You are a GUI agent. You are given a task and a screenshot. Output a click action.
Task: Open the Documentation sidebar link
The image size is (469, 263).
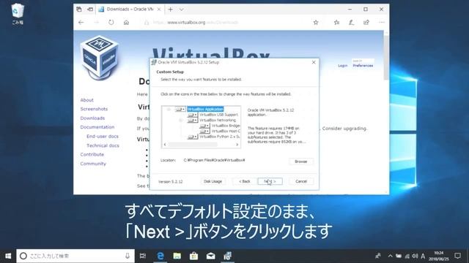pyautogui.click(x=97, y=127)
